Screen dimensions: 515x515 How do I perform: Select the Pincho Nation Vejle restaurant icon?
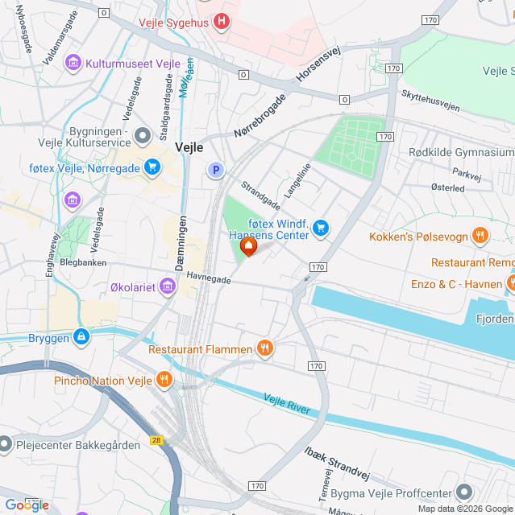coord(164,380)
